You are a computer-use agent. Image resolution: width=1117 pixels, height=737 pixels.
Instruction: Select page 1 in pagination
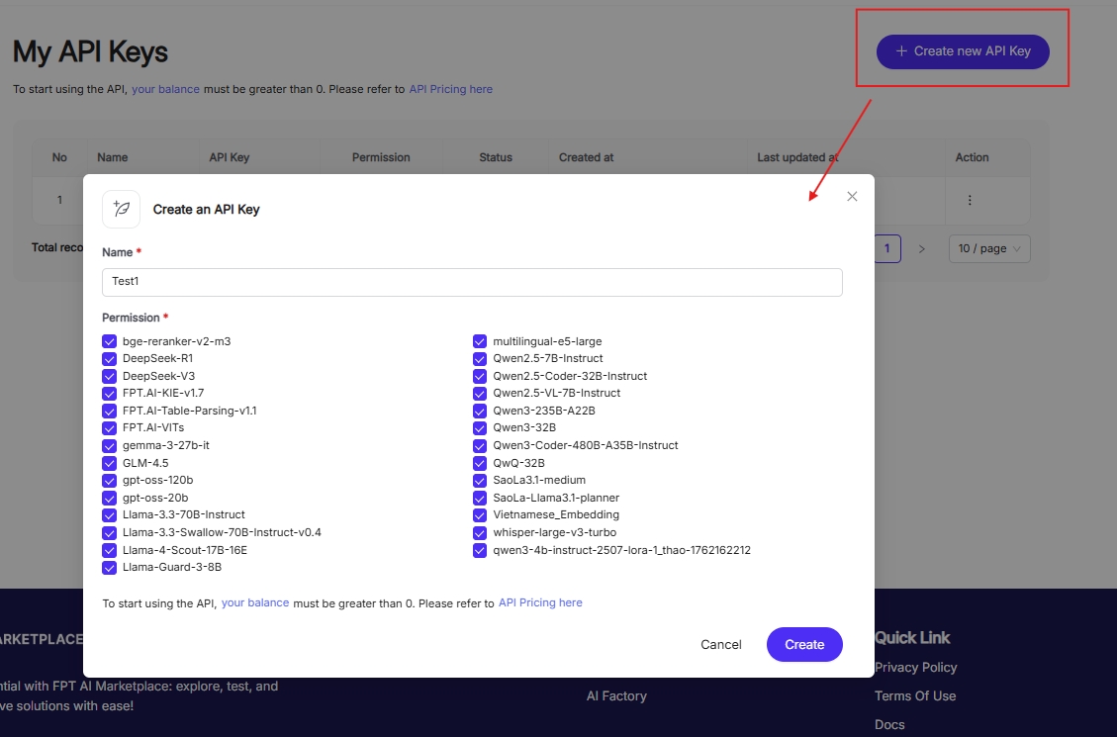[x=887, y=248]
